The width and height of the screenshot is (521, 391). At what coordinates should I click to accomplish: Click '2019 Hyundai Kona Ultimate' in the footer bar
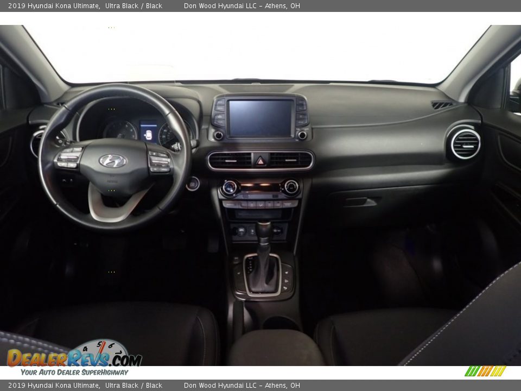point(49,386)
